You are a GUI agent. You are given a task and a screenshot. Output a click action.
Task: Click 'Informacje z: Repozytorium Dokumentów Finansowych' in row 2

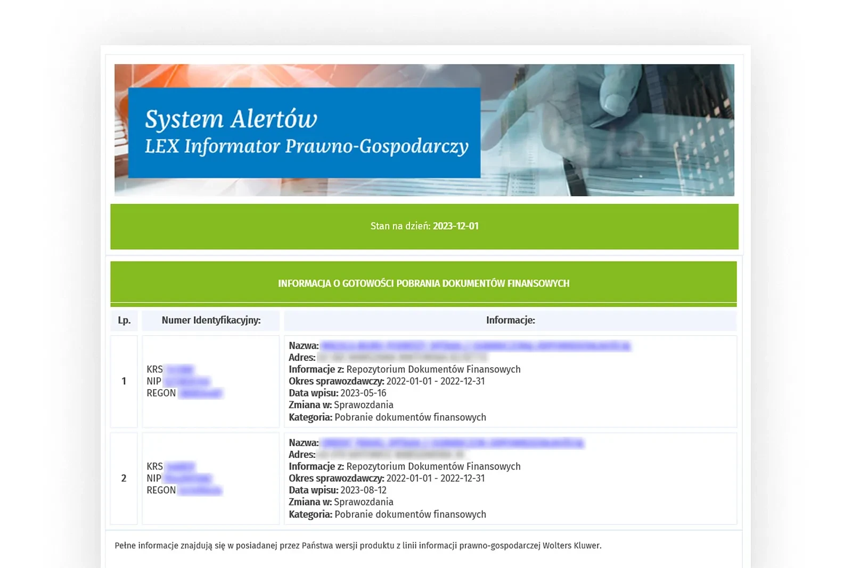(x=405, y=466)
